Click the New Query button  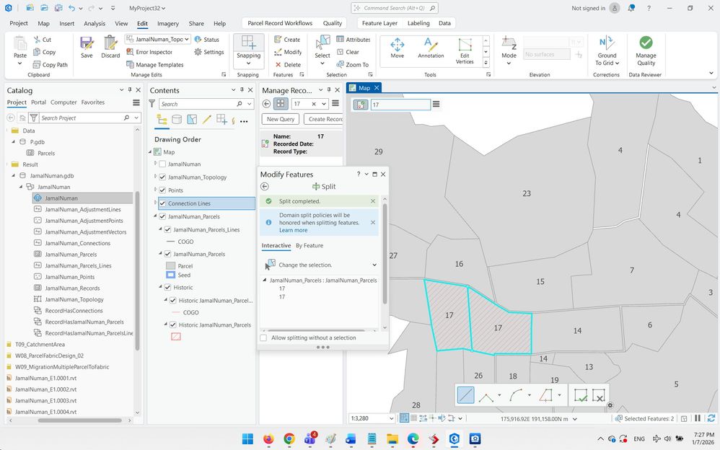point(281,119)
